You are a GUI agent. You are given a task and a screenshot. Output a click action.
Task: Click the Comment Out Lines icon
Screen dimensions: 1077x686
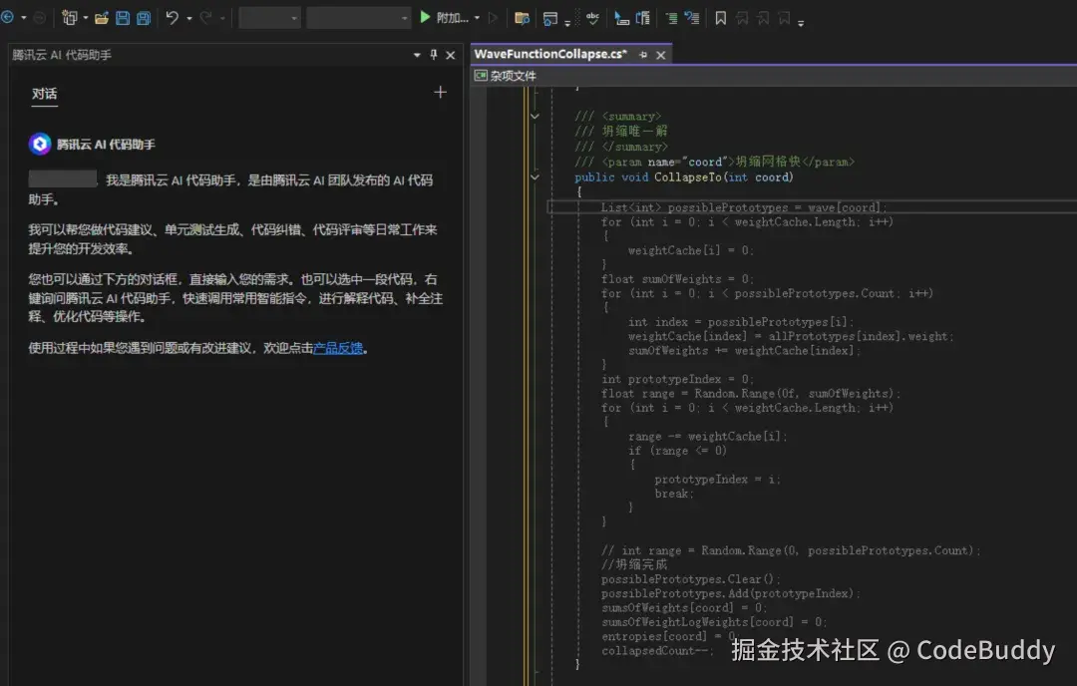pos(673,18)
